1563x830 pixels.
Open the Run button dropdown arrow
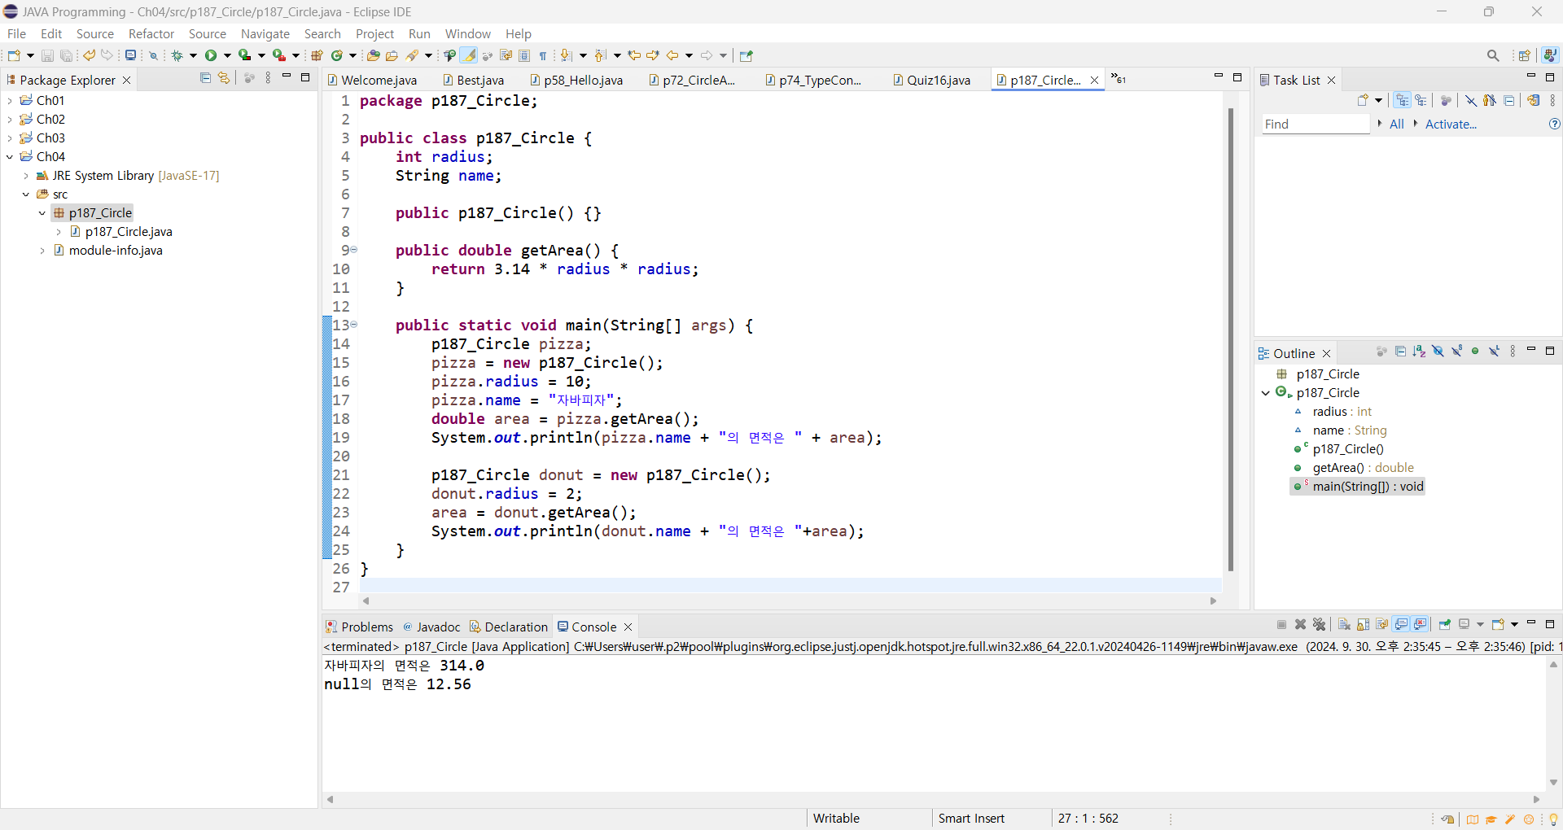click(x=227, y=55)
